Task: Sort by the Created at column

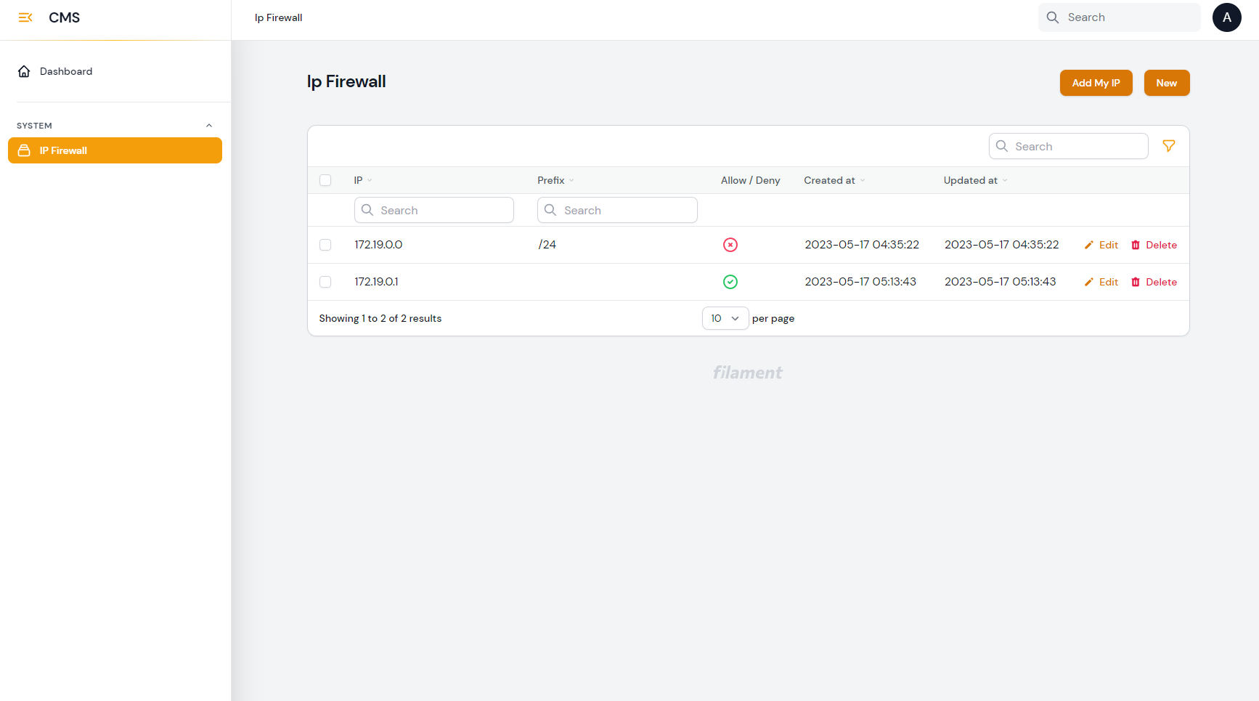Action: (829, 179)
